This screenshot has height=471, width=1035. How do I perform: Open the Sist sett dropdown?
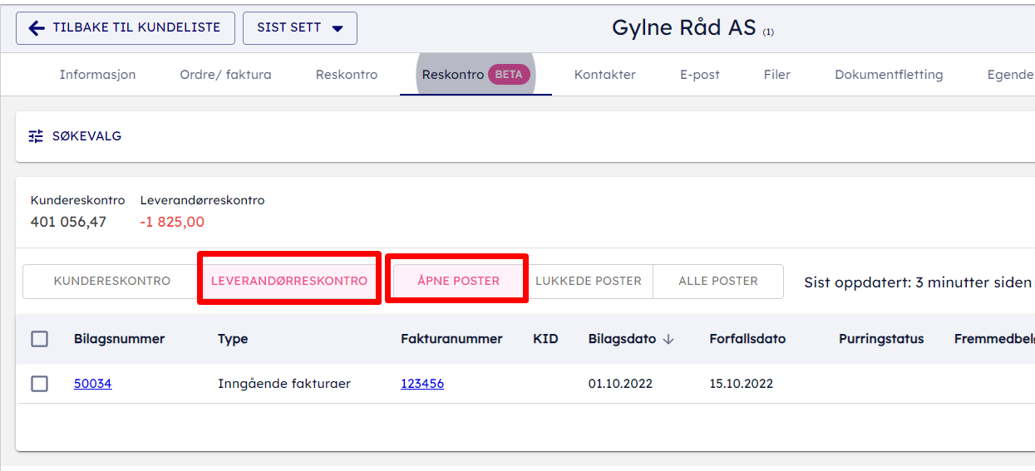(x=299, y=28)
